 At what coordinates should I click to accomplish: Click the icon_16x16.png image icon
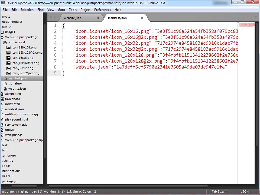[8, 58]
